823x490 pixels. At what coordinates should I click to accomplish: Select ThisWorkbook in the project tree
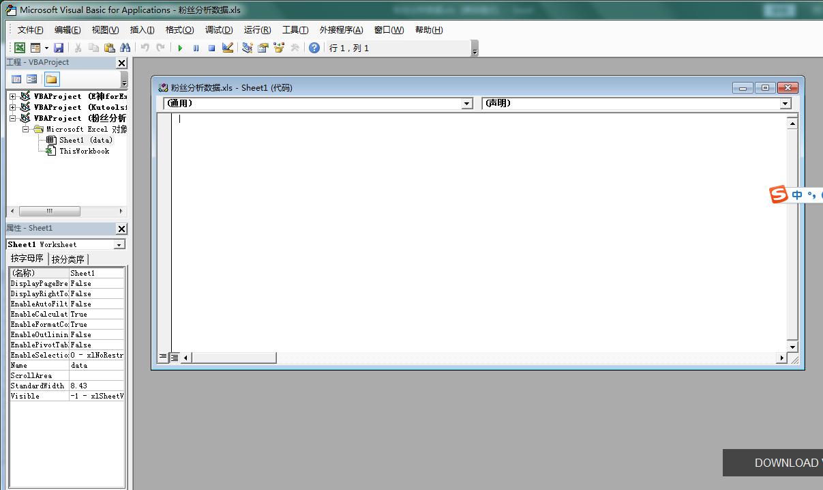(x=84, y=151)
